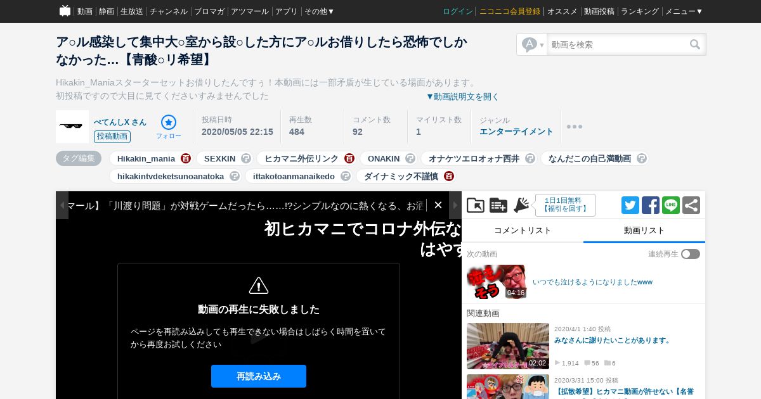Click the cracker gift icon

click(x=521, y=205)
